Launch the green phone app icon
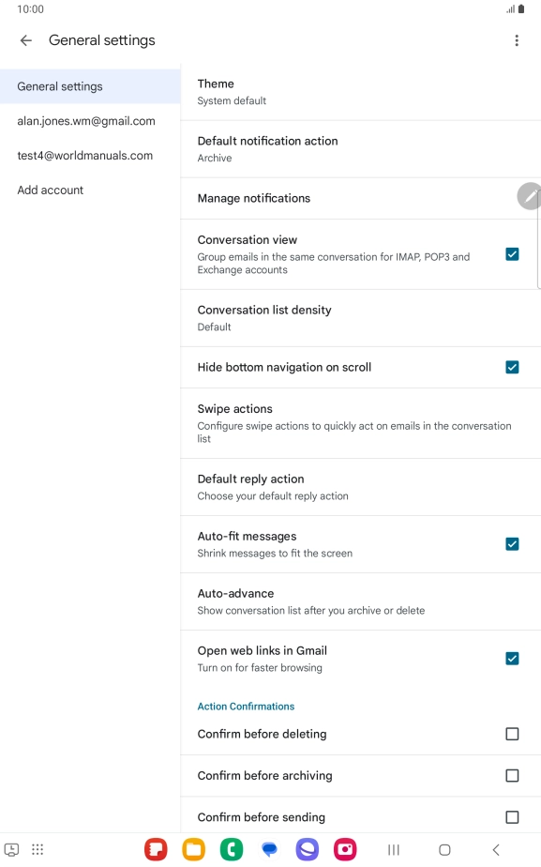This screenshot has height=867, width=541. [232, 849]
